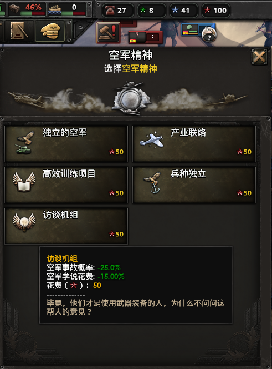The image size is (272, 369).
Task: Open the officer corps cap icon
Action: (50, 31)
